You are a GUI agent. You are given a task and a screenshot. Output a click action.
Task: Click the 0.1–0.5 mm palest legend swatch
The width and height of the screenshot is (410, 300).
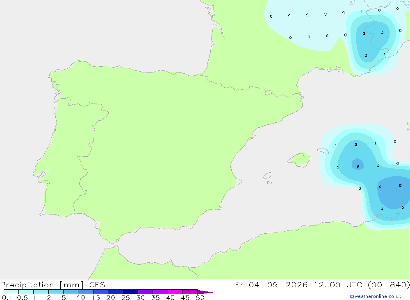[11, 292]
